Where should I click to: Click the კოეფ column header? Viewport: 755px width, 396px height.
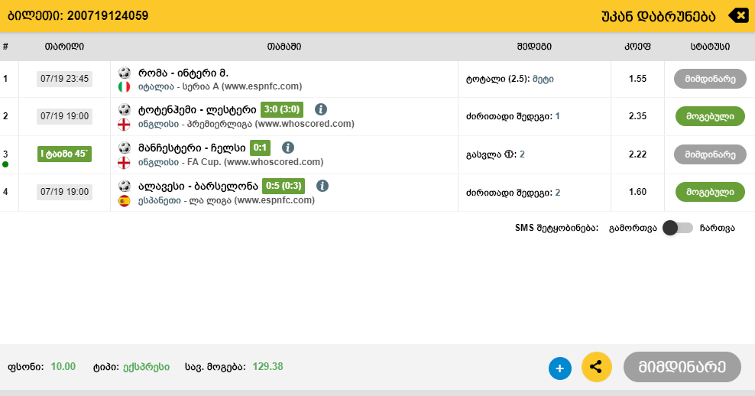[x=637, y=47]
